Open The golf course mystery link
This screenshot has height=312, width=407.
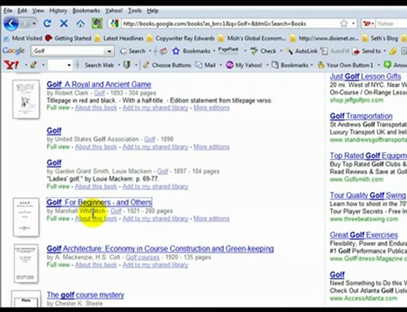tap(85, 295)
